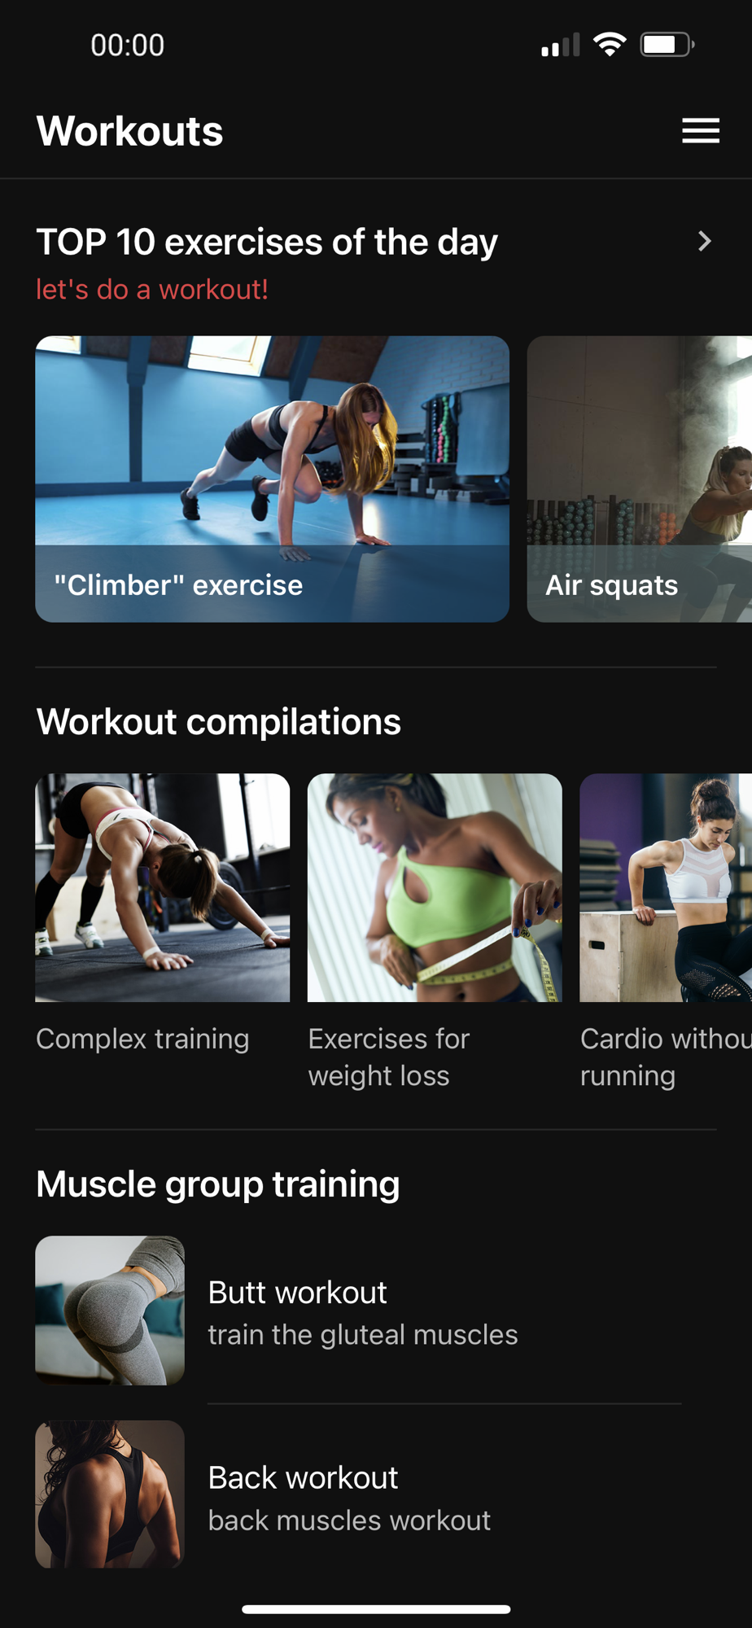
Task: Open the Butt workout title
Action: [x=297, y=1293]
